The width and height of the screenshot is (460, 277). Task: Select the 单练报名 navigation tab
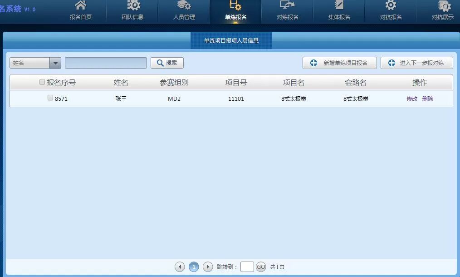235,12
